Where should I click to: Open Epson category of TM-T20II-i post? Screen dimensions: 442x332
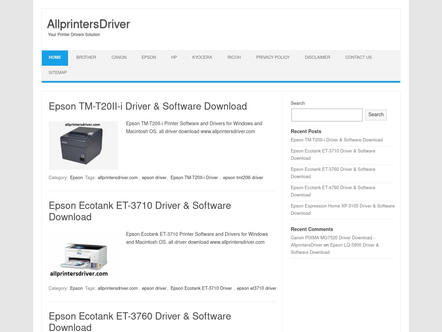(76, 178)
